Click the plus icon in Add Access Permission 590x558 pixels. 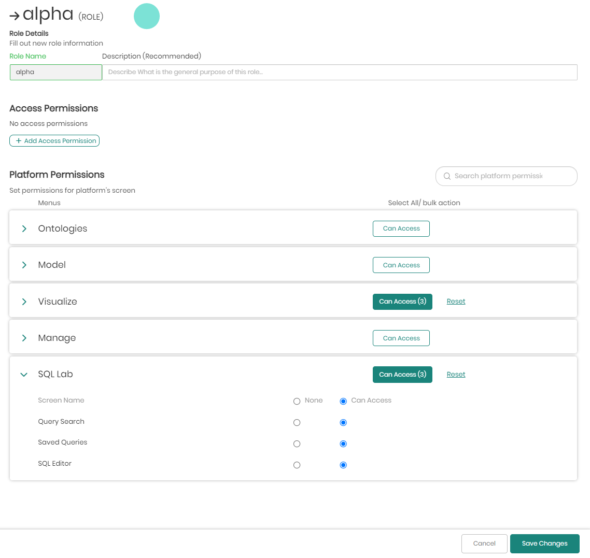coord(19,141)
